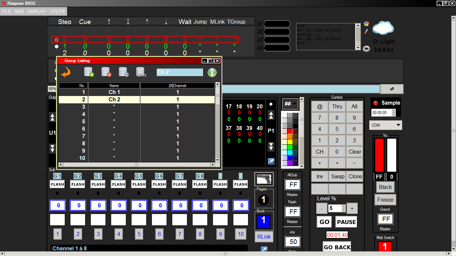
Task: Open group settings database gear icon
Action: [124, 72]
